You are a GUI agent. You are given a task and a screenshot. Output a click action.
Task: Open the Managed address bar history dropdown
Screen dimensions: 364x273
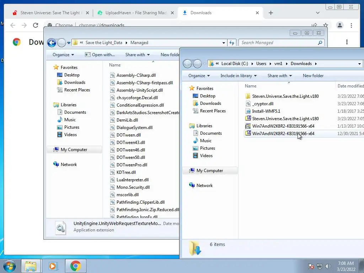224,43
